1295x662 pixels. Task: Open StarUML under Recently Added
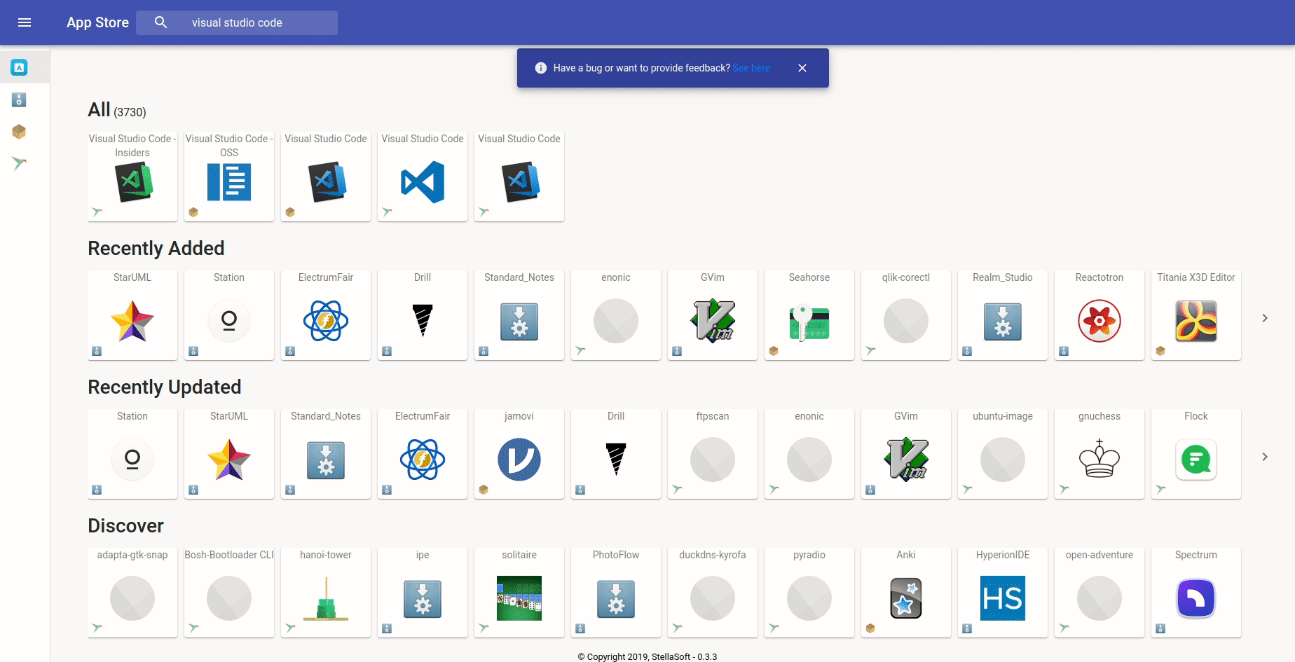pyautogui.click(x=132, y=315)
